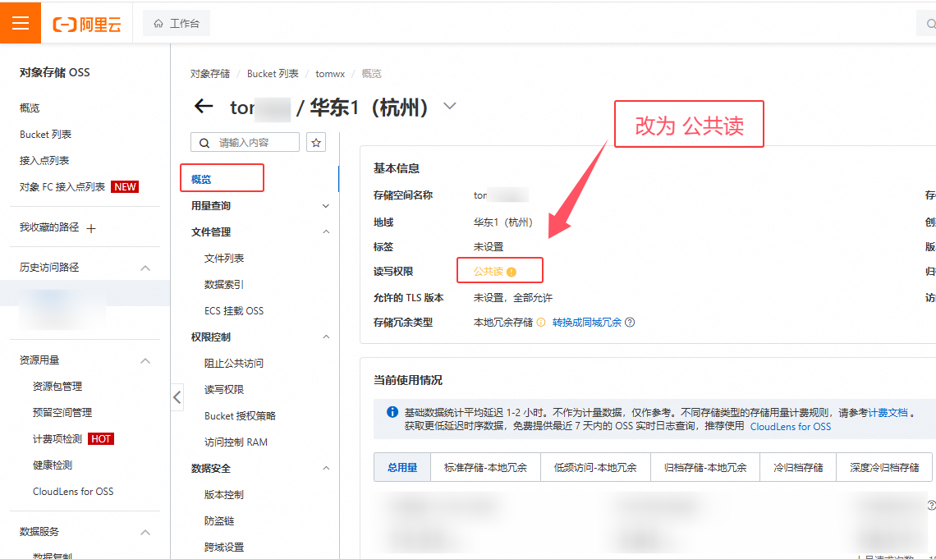Select the 冷归档存储 tab
This screenshot has height=559, width=936.
798,467
